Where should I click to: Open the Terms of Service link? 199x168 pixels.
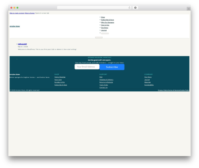pyautogui.click(x=174, y=90)
